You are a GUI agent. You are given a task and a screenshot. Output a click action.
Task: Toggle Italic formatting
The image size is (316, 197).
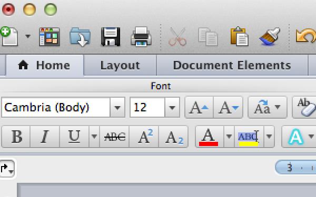(45, 137)
